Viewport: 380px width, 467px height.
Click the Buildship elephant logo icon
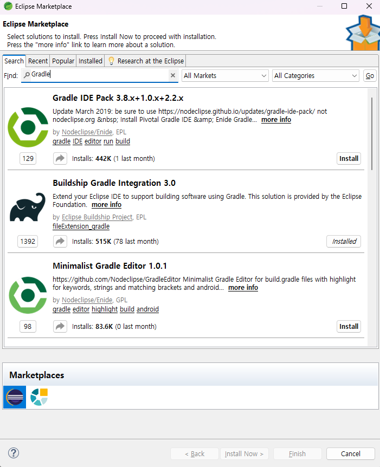tap(28, 207)
